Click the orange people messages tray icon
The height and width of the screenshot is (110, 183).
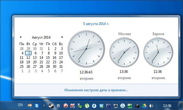[x=30, y=106]
